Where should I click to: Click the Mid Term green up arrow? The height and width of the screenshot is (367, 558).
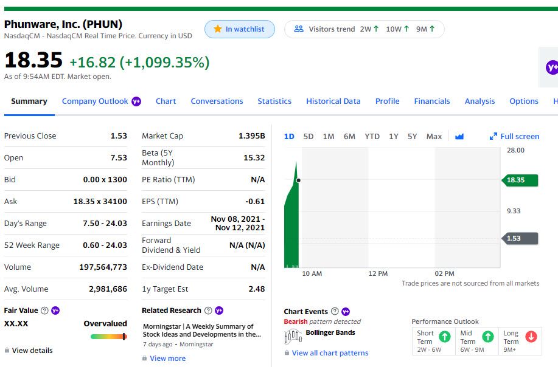[488, 337]
